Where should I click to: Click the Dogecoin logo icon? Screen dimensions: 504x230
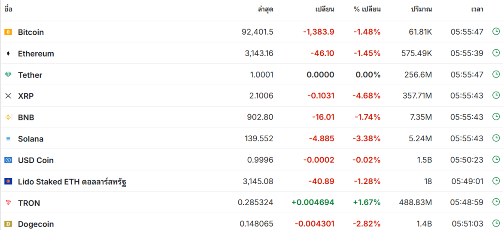8,224
